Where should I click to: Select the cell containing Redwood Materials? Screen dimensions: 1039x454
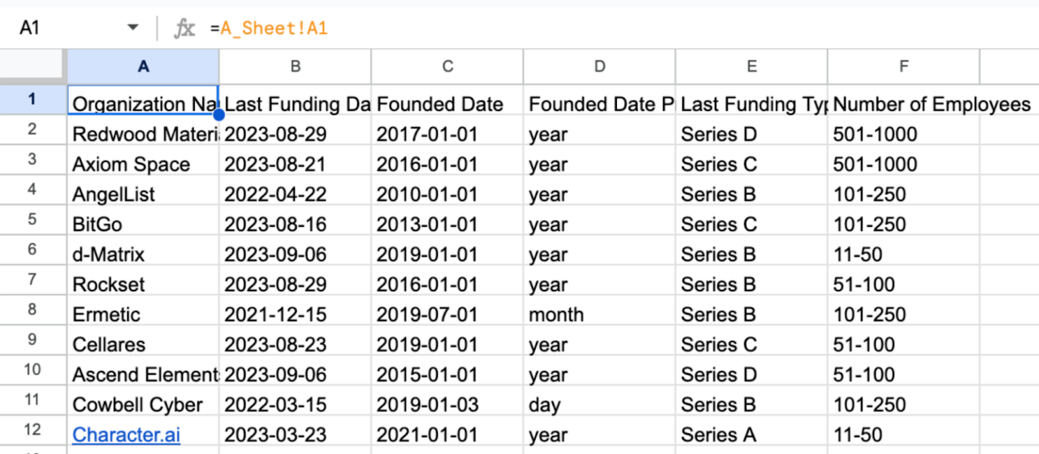pos(143,134)
